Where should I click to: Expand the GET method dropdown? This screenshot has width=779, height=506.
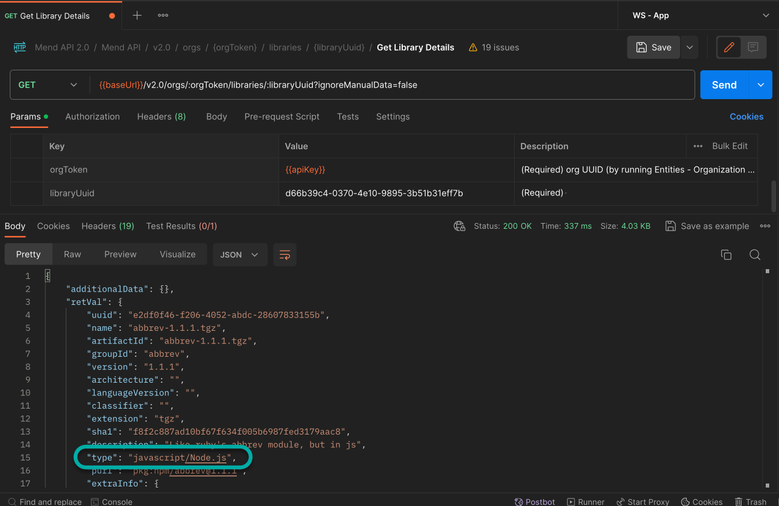tap(48, 85)
